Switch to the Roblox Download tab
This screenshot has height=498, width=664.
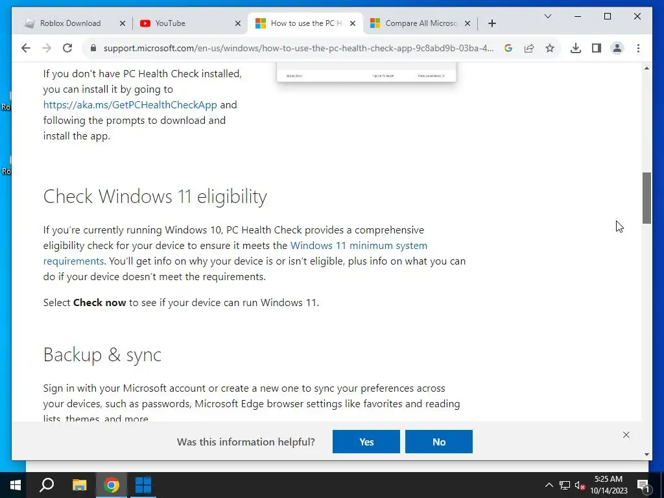70,23
